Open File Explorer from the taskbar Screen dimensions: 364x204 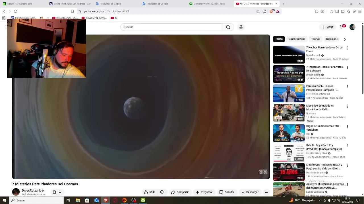78,200
